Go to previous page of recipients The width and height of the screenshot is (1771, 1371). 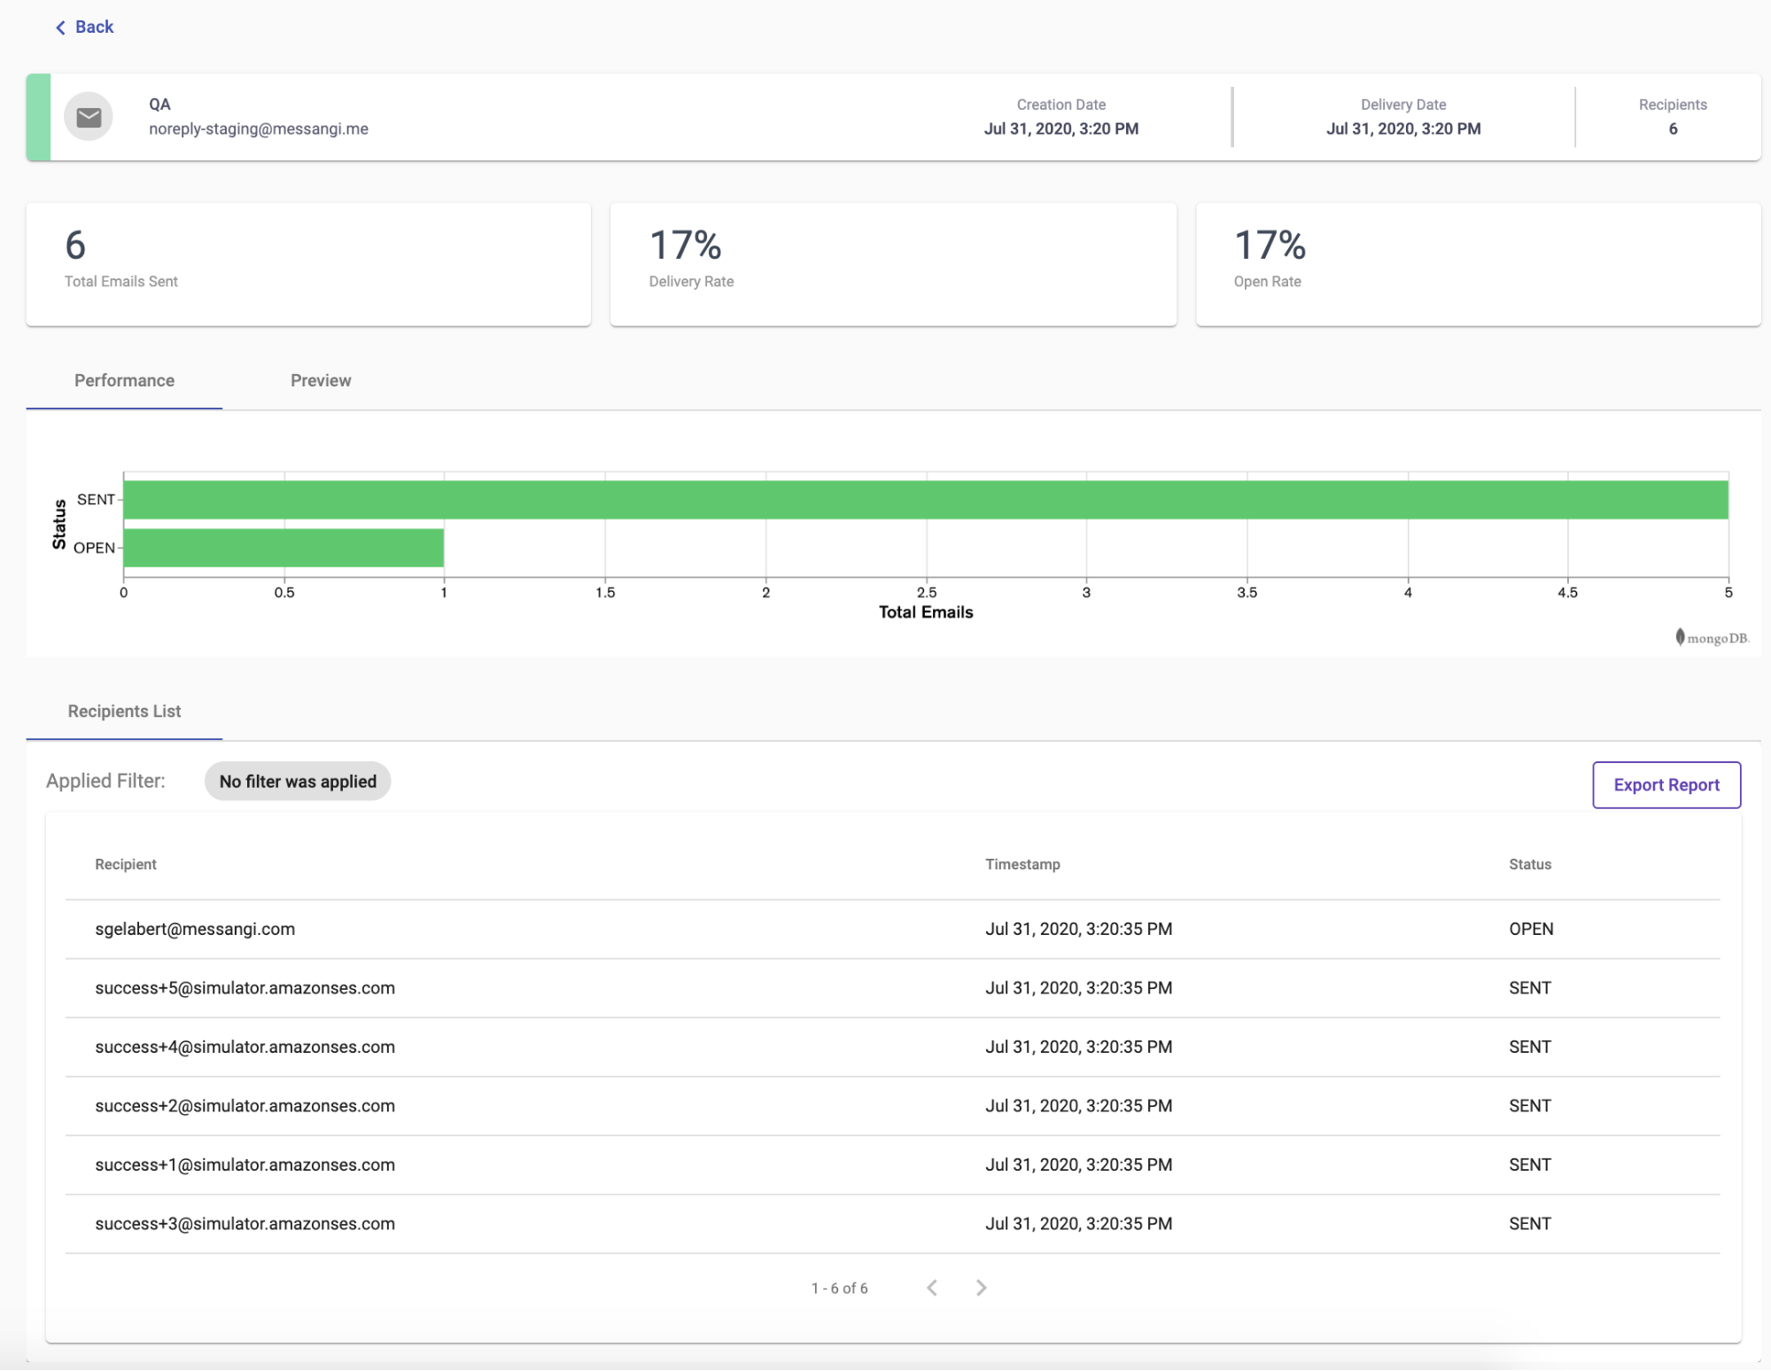932,1288
